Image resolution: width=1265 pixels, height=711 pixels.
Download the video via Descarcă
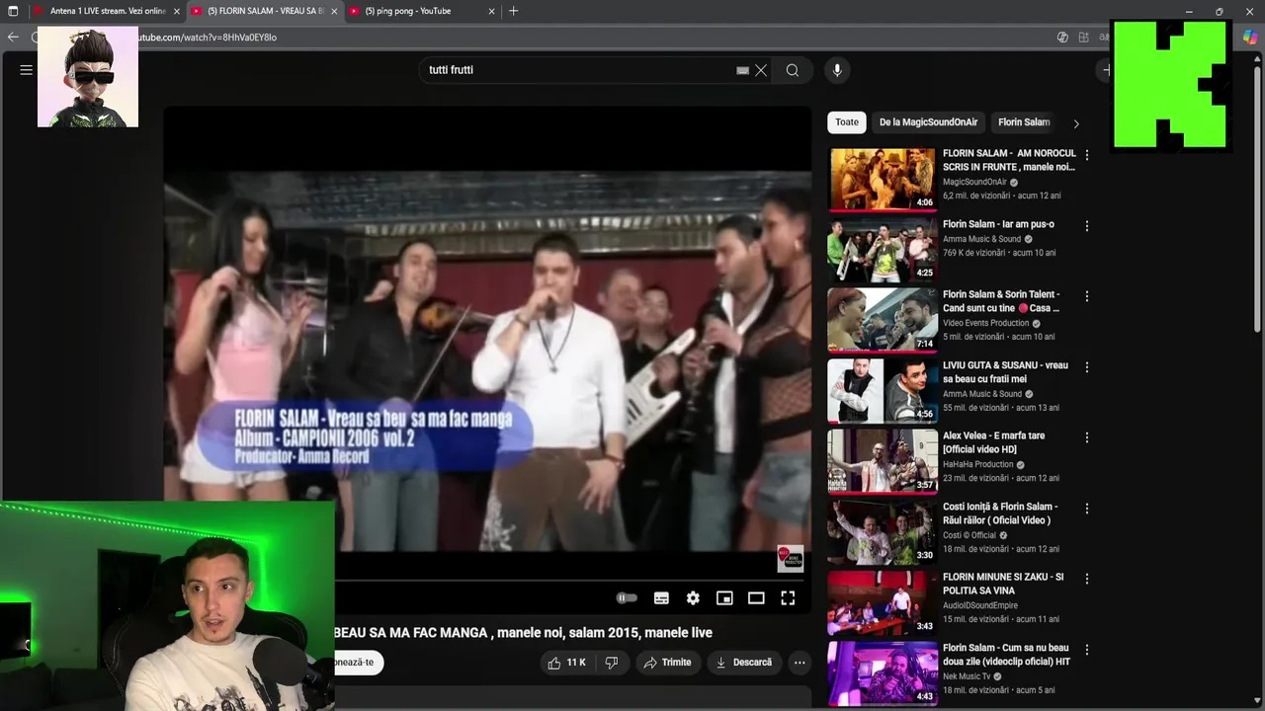pyautogui.click(x=744, y=663)
